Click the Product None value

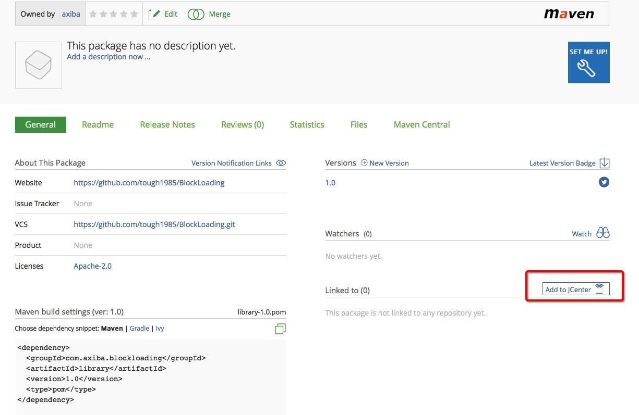click(x=83, y=245)
